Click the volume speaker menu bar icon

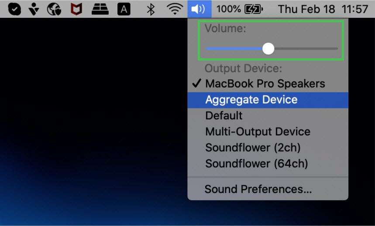[199, 9]
